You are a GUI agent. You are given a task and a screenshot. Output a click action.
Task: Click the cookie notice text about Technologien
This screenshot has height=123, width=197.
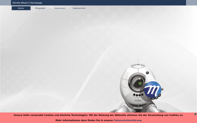coord(98,115)
